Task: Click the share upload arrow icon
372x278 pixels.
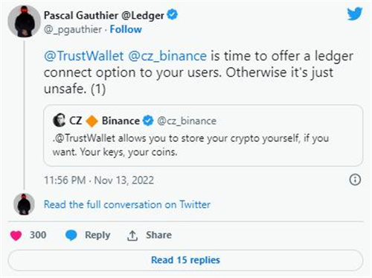Action: pyautogui.click(x=132, y=236)
